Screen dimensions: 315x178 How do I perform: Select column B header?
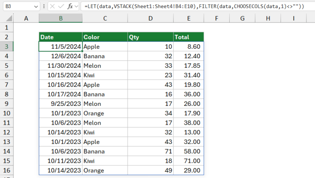pyautogui.click(x=61, y=18)
